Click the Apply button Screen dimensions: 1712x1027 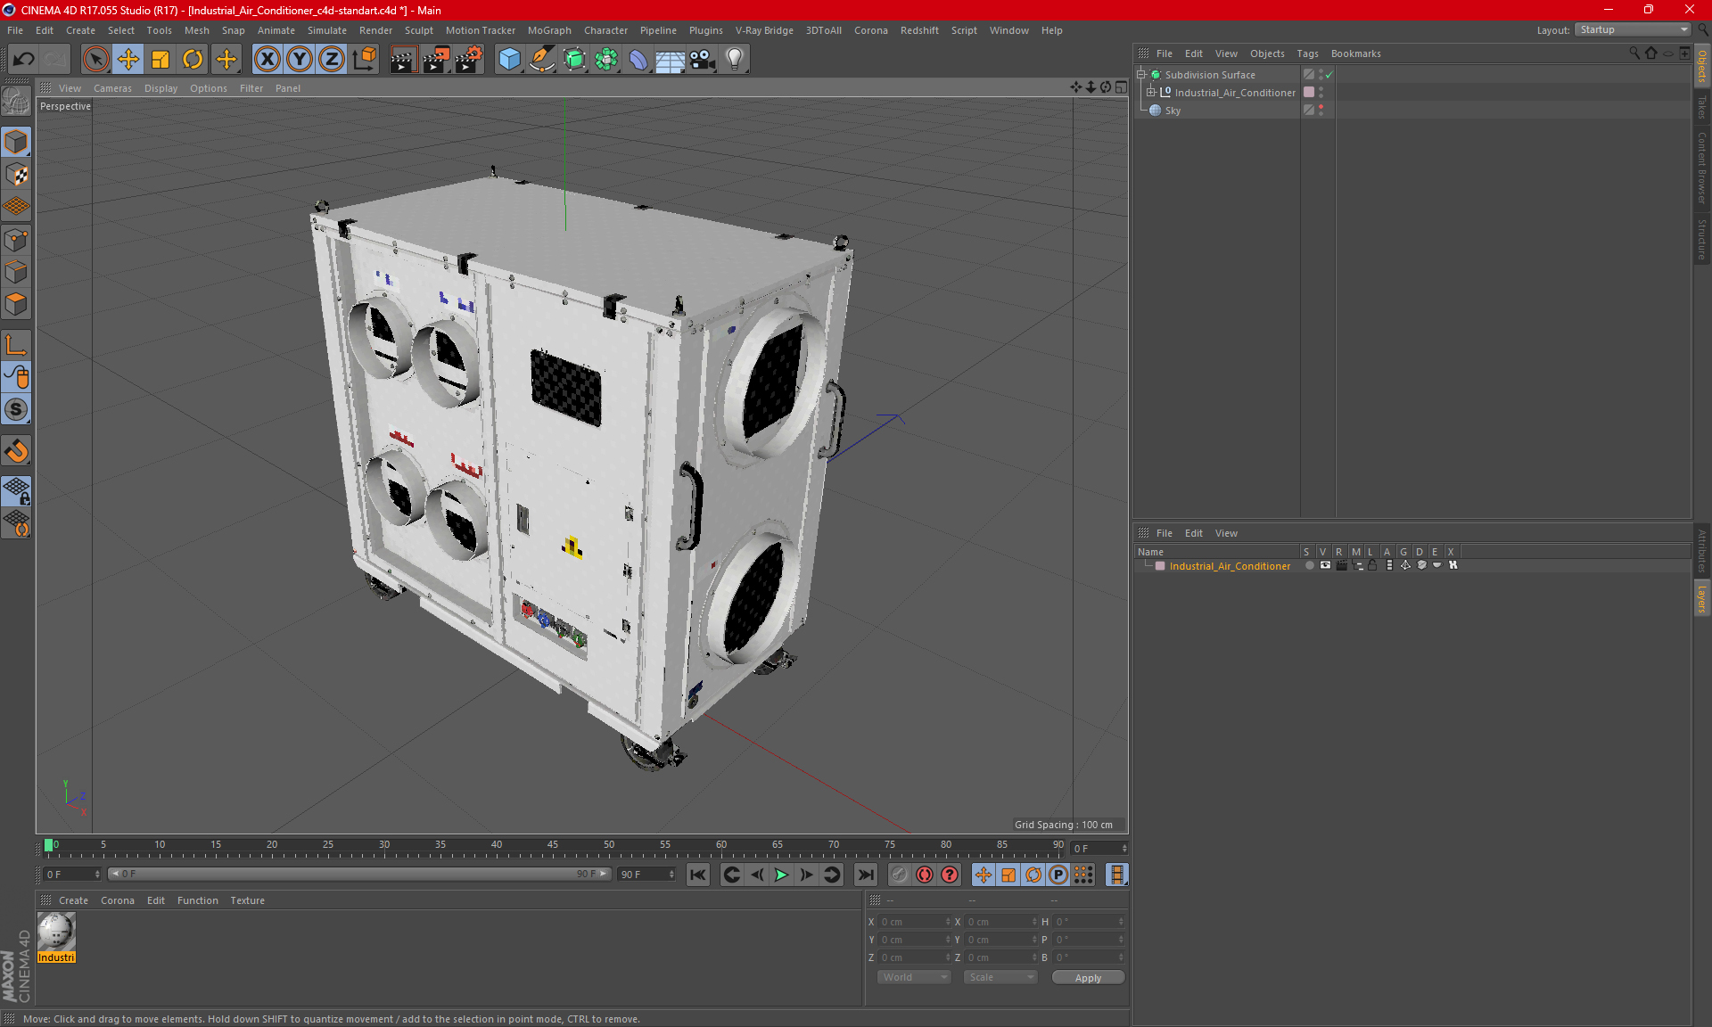pos(1088,978)
